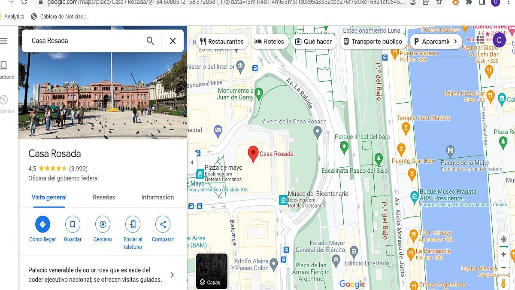The width and height of the screenshot is (515, 290).
Task: Share the place via the Compartir icon
Action: (163, 224)
